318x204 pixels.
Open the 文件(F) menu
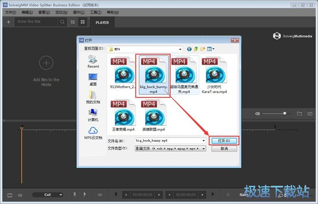click(10, 12)
